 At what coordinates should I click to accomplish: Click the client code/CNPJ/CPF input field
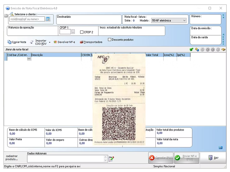(27, 19)
